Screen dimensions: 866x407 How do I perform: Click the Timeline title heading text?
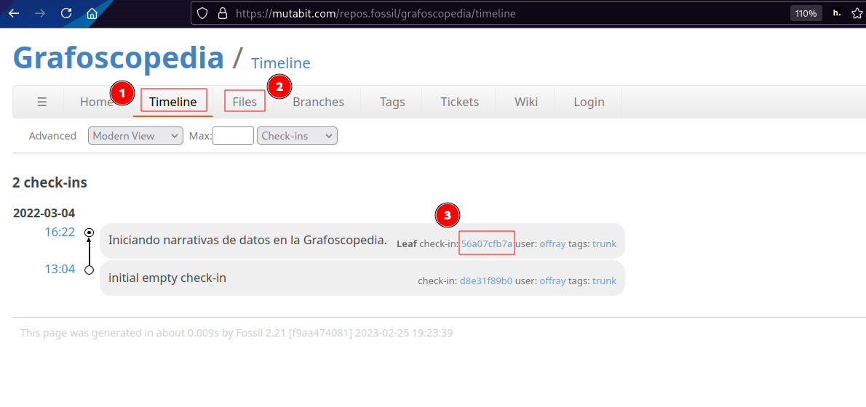pyautogui.click(x=281, y=63)
